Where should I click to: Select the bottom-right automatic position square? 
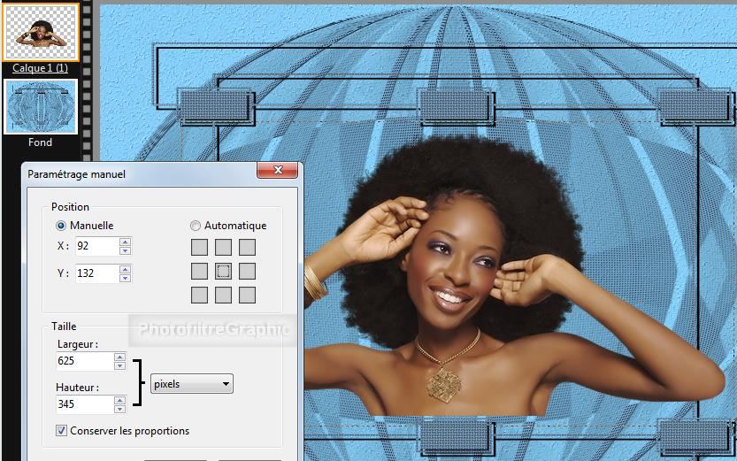(248, 296)
